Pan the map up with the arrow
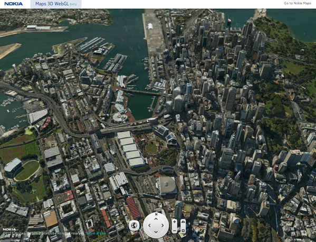316x242 pixels. pyautogui.click(x=156, y=219)
